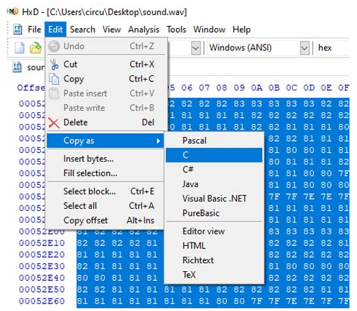Click offset row 00052E10
Viewport: 357px width, 311px height.
pyautogui.click(x=42, y=243)
